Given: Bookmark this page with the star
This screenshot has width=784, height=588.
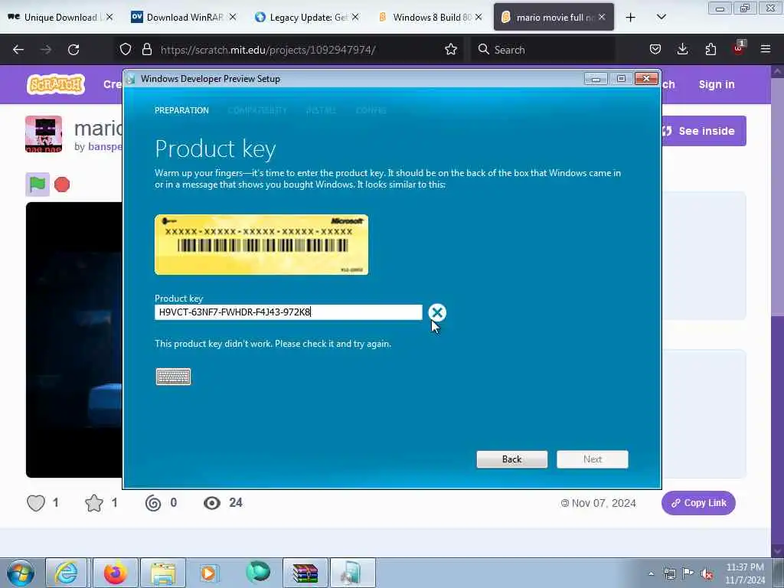Looking at the screenshot, I should [451, 50].
